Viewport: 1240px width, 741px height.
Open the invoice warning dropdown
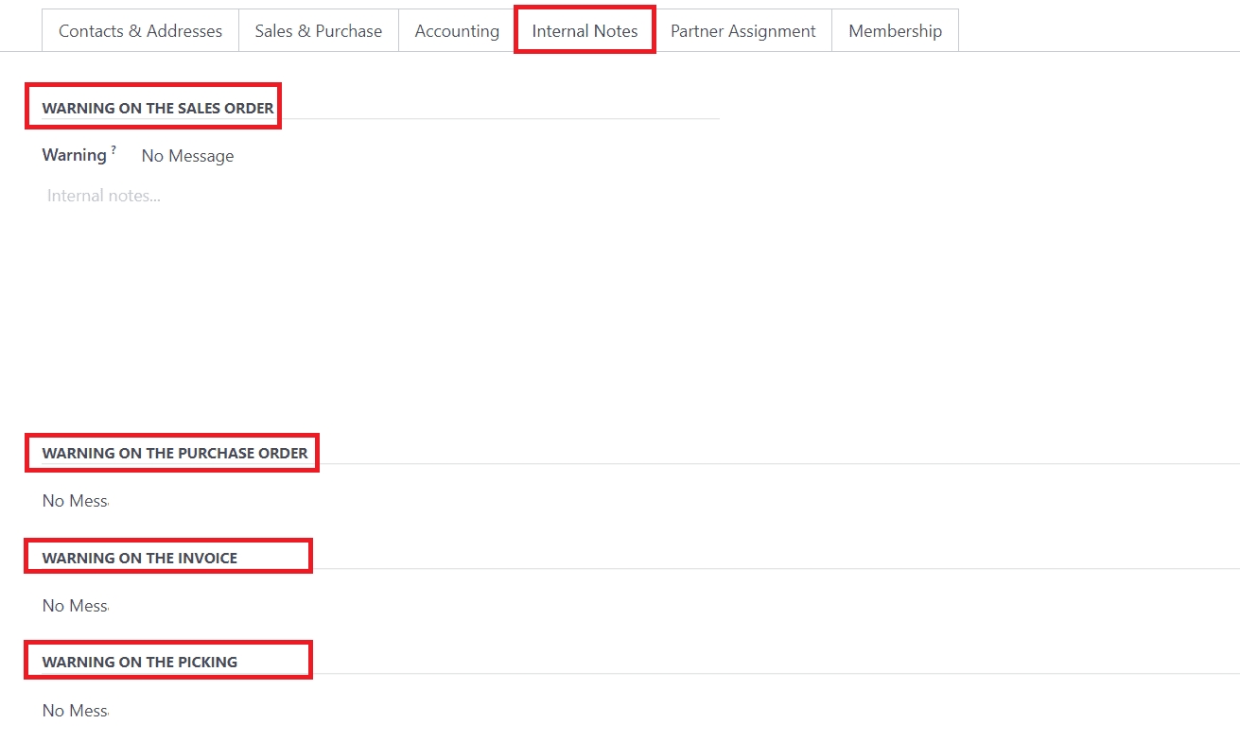75,606
